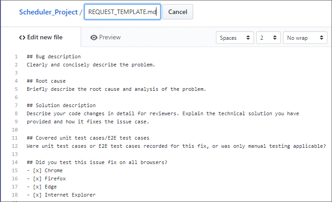Screen dimensions: 332x202
Task: Click the [x] Edge checkbox text
Action: [45, 187]
